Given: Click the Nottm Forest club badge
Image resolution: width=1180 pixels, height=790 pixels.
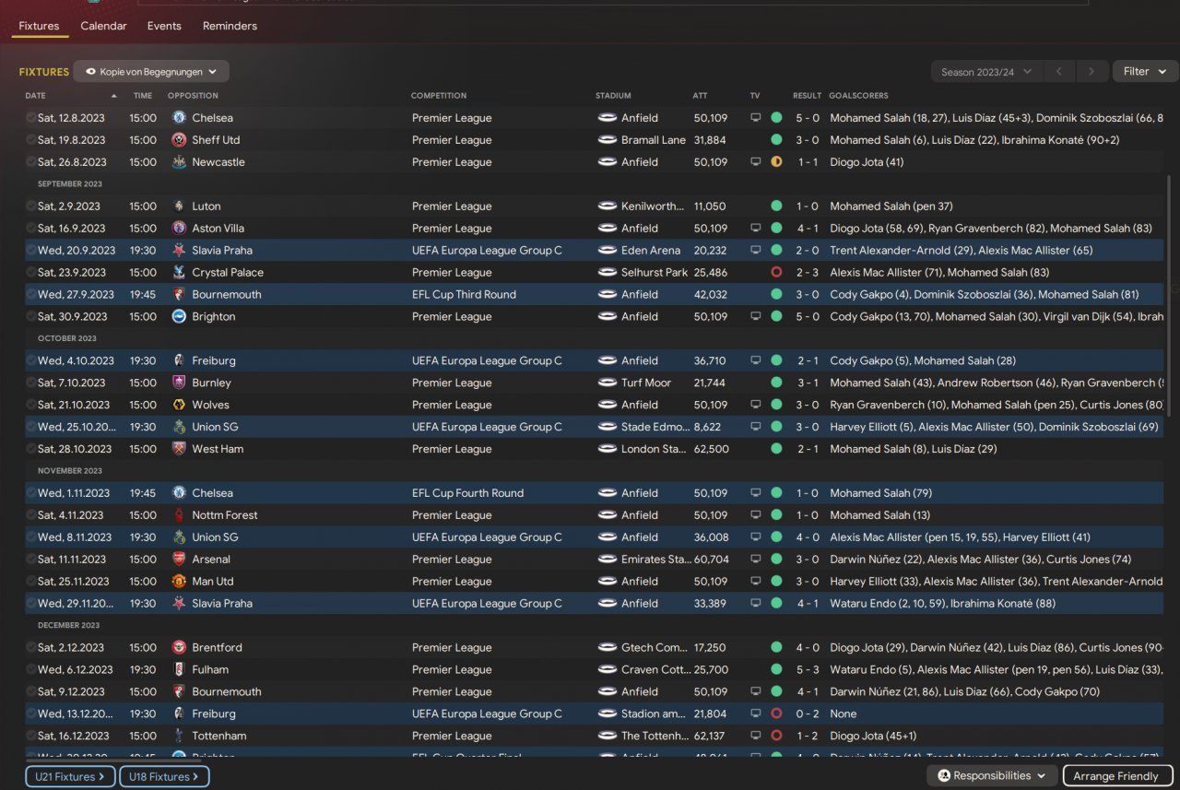Looking at the screenshot, I should [x=179, y=516].
